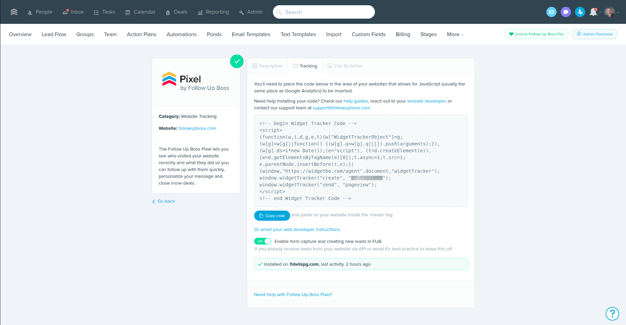Toggle the form capture ON switch
Screen dimensions: 626x325
click(263, 241)
